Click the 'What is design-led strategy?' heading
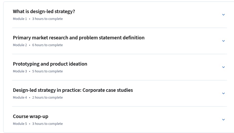This screenshot has width=234, height=133. (x=44, y=12)
